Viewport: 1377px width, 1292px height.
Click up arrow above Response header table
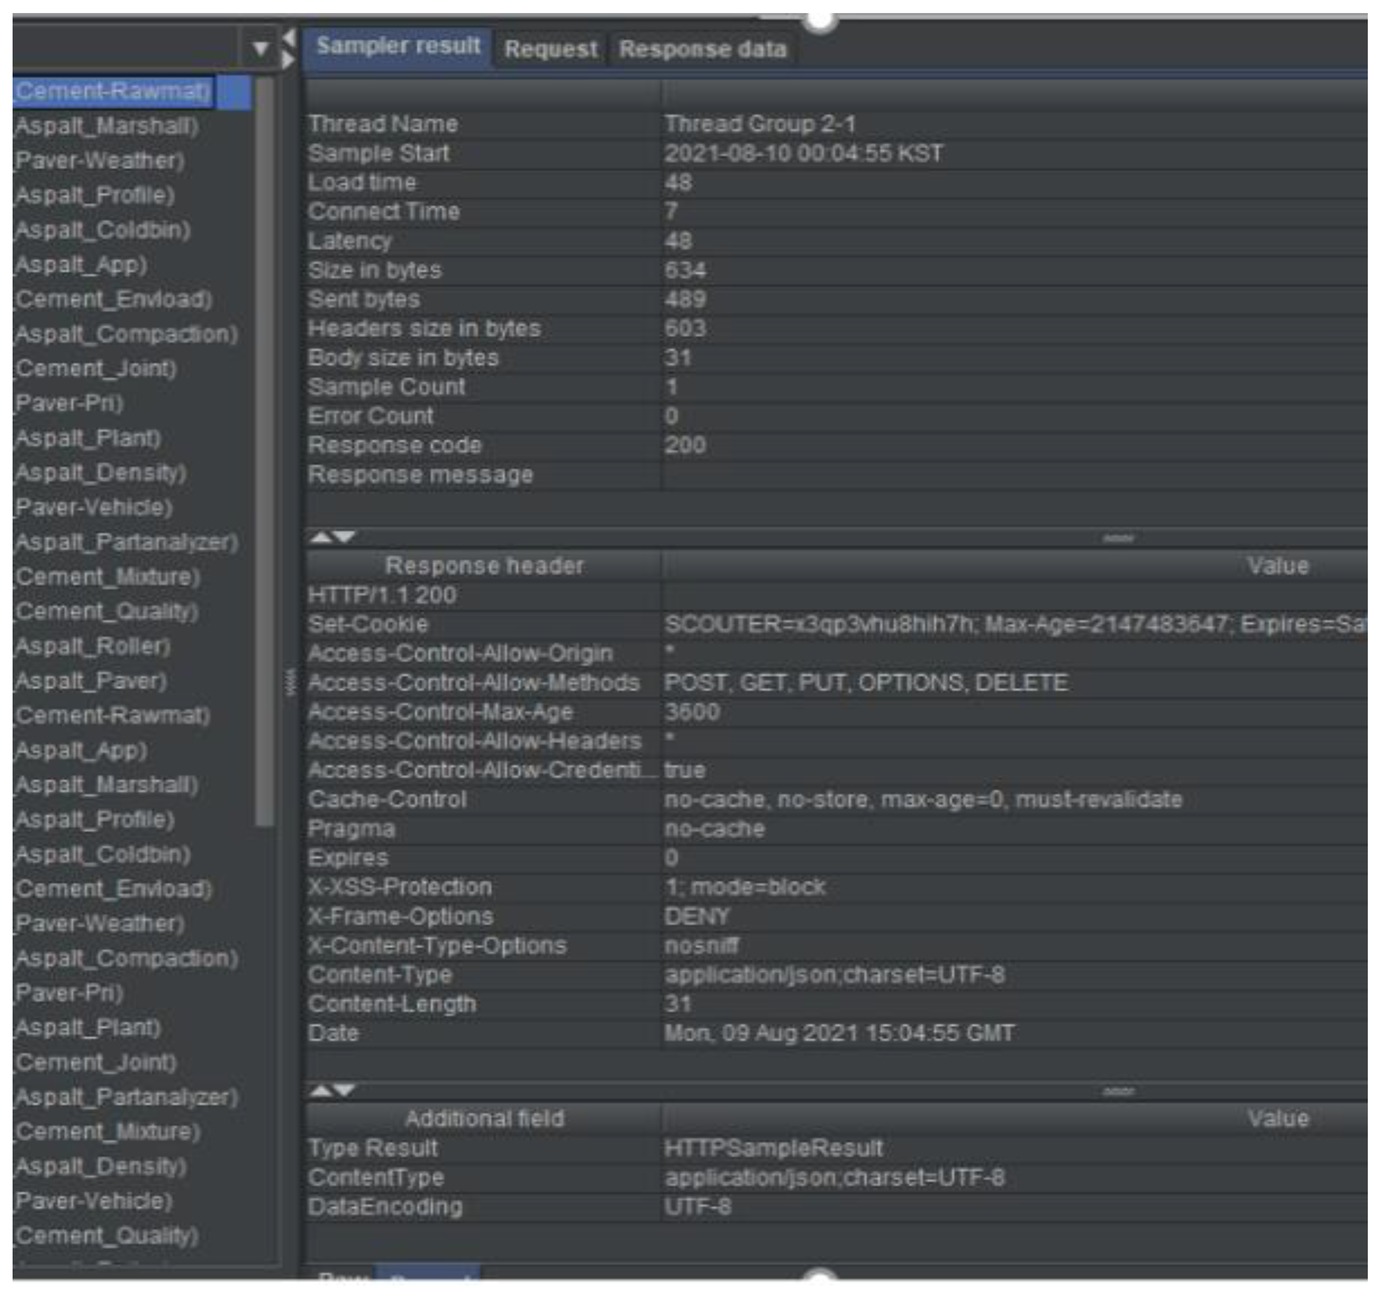pos(321,537)
